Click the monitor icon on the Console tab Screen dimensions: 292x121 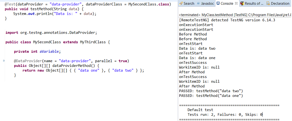(218, 4)
